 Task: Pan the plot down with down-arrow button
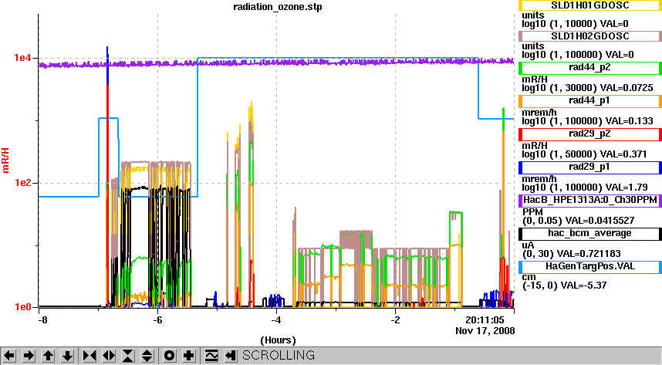click(68, 356)
